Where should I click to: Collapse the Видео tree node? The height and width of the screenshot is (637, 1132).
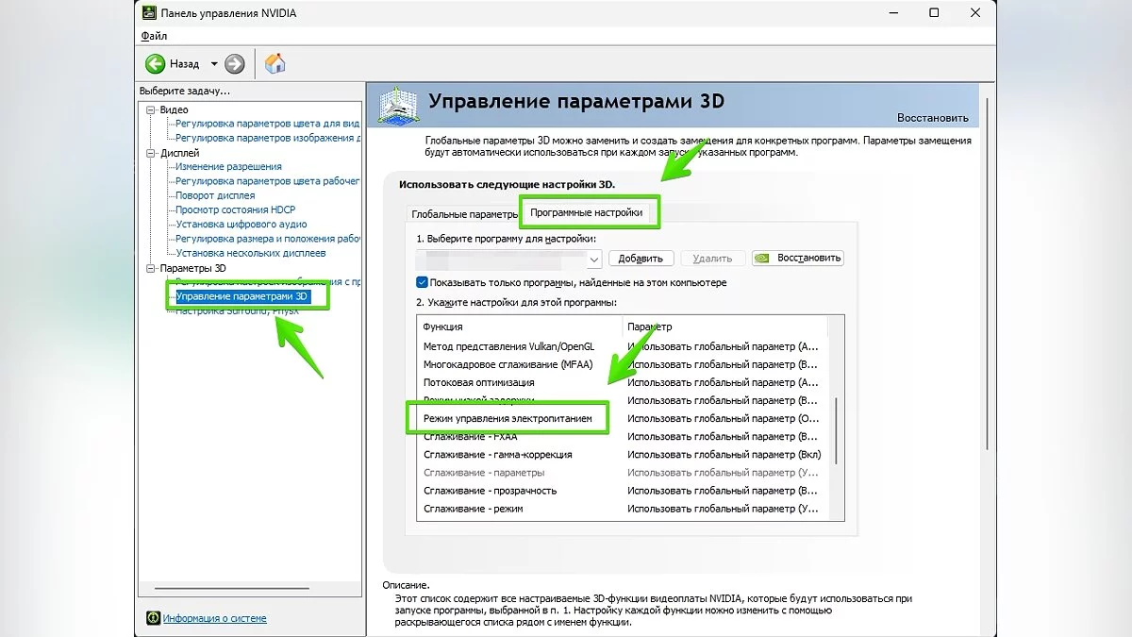pos(151,109)
